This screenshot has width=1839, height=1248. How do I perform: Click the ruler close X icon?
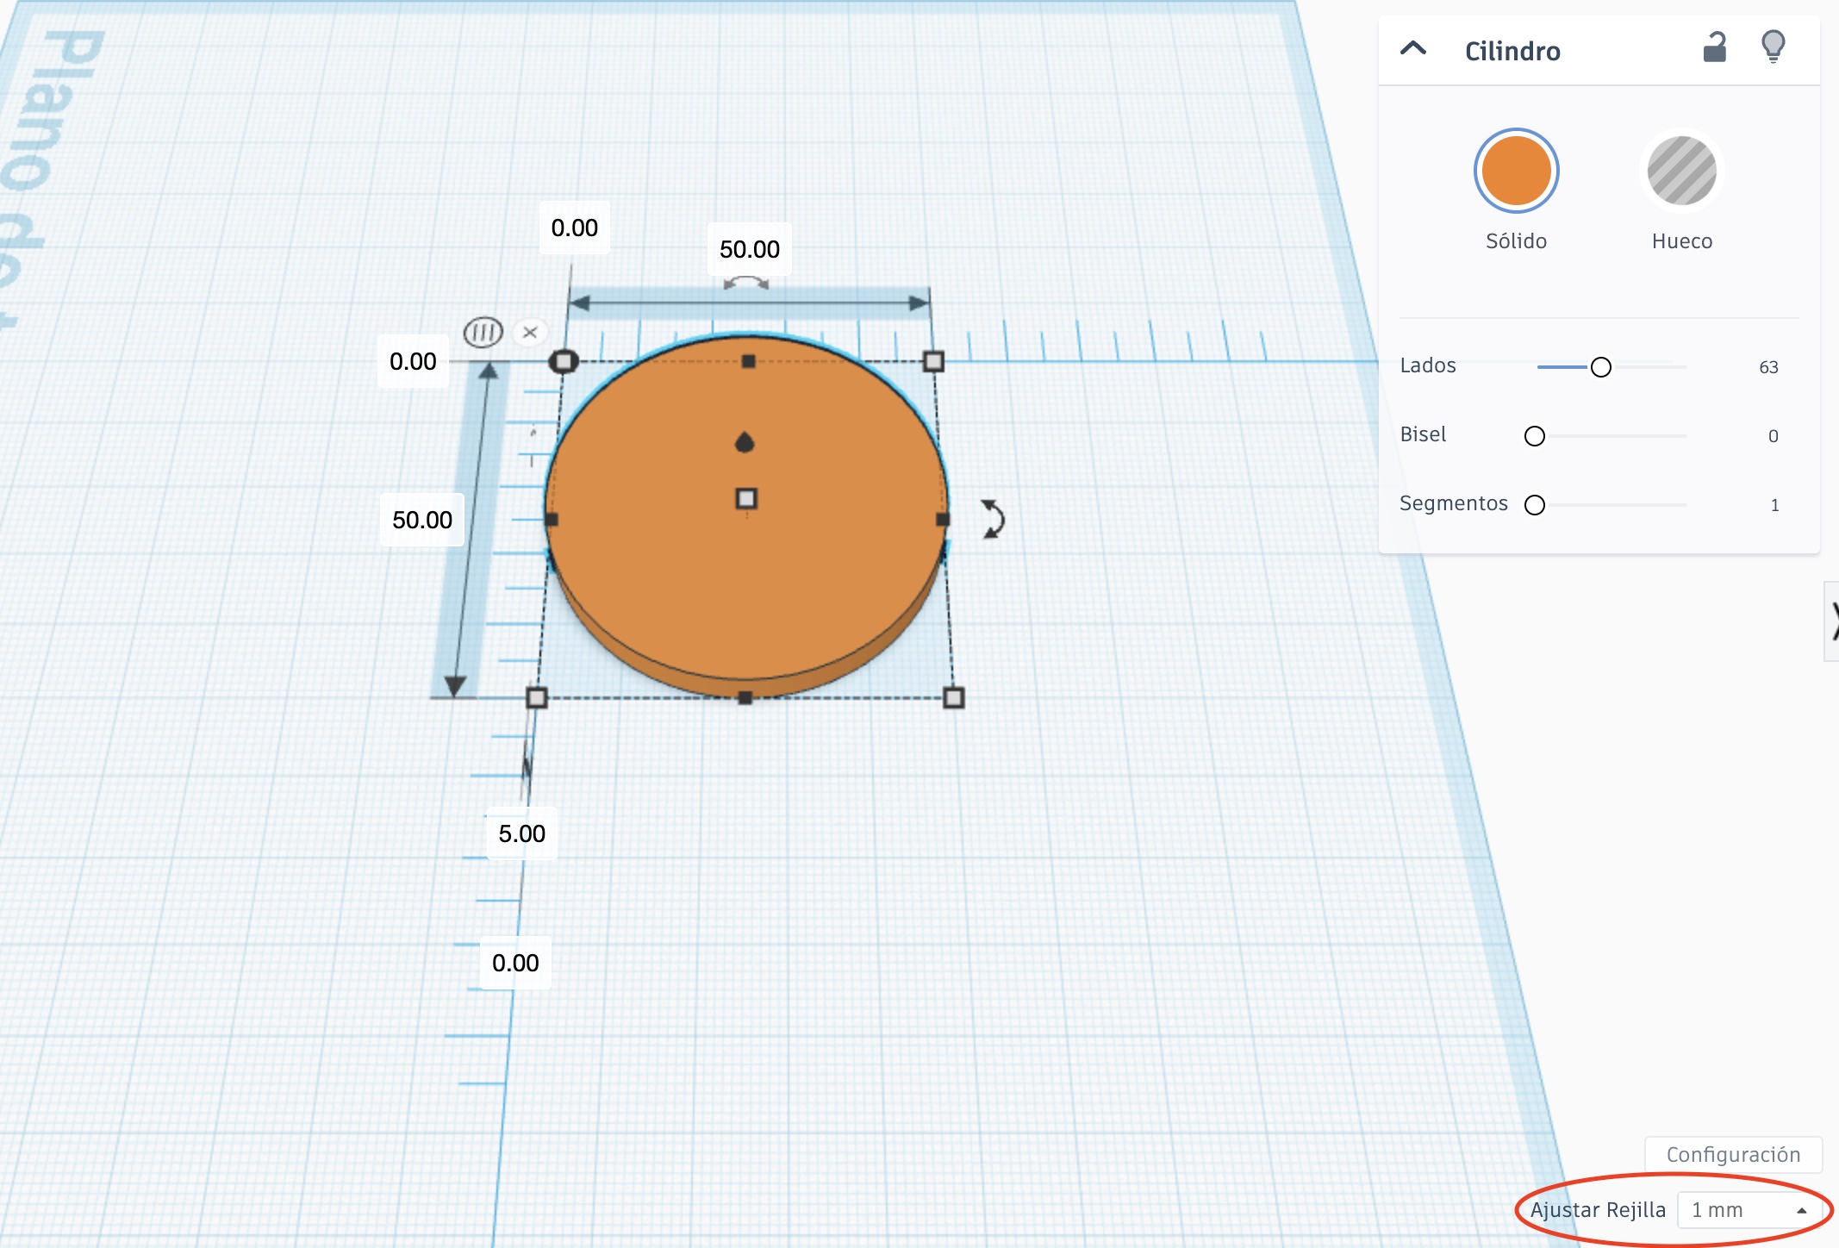tap(530, 332)
